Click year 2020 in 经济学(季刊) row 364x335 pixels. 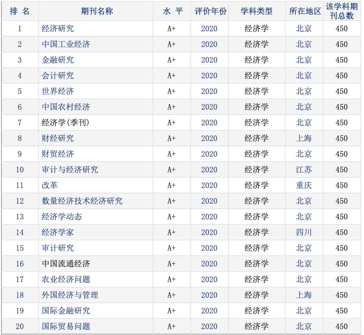coord(209,123)
